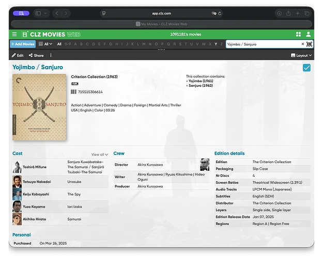Screen dimensions: 323x258
Task: Click the Edit pencil button
Action: [x=18, y=55]
